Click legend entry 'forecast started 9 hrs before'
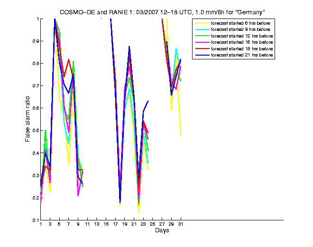Screen dimensions: 313x247 tap(240, 29)
